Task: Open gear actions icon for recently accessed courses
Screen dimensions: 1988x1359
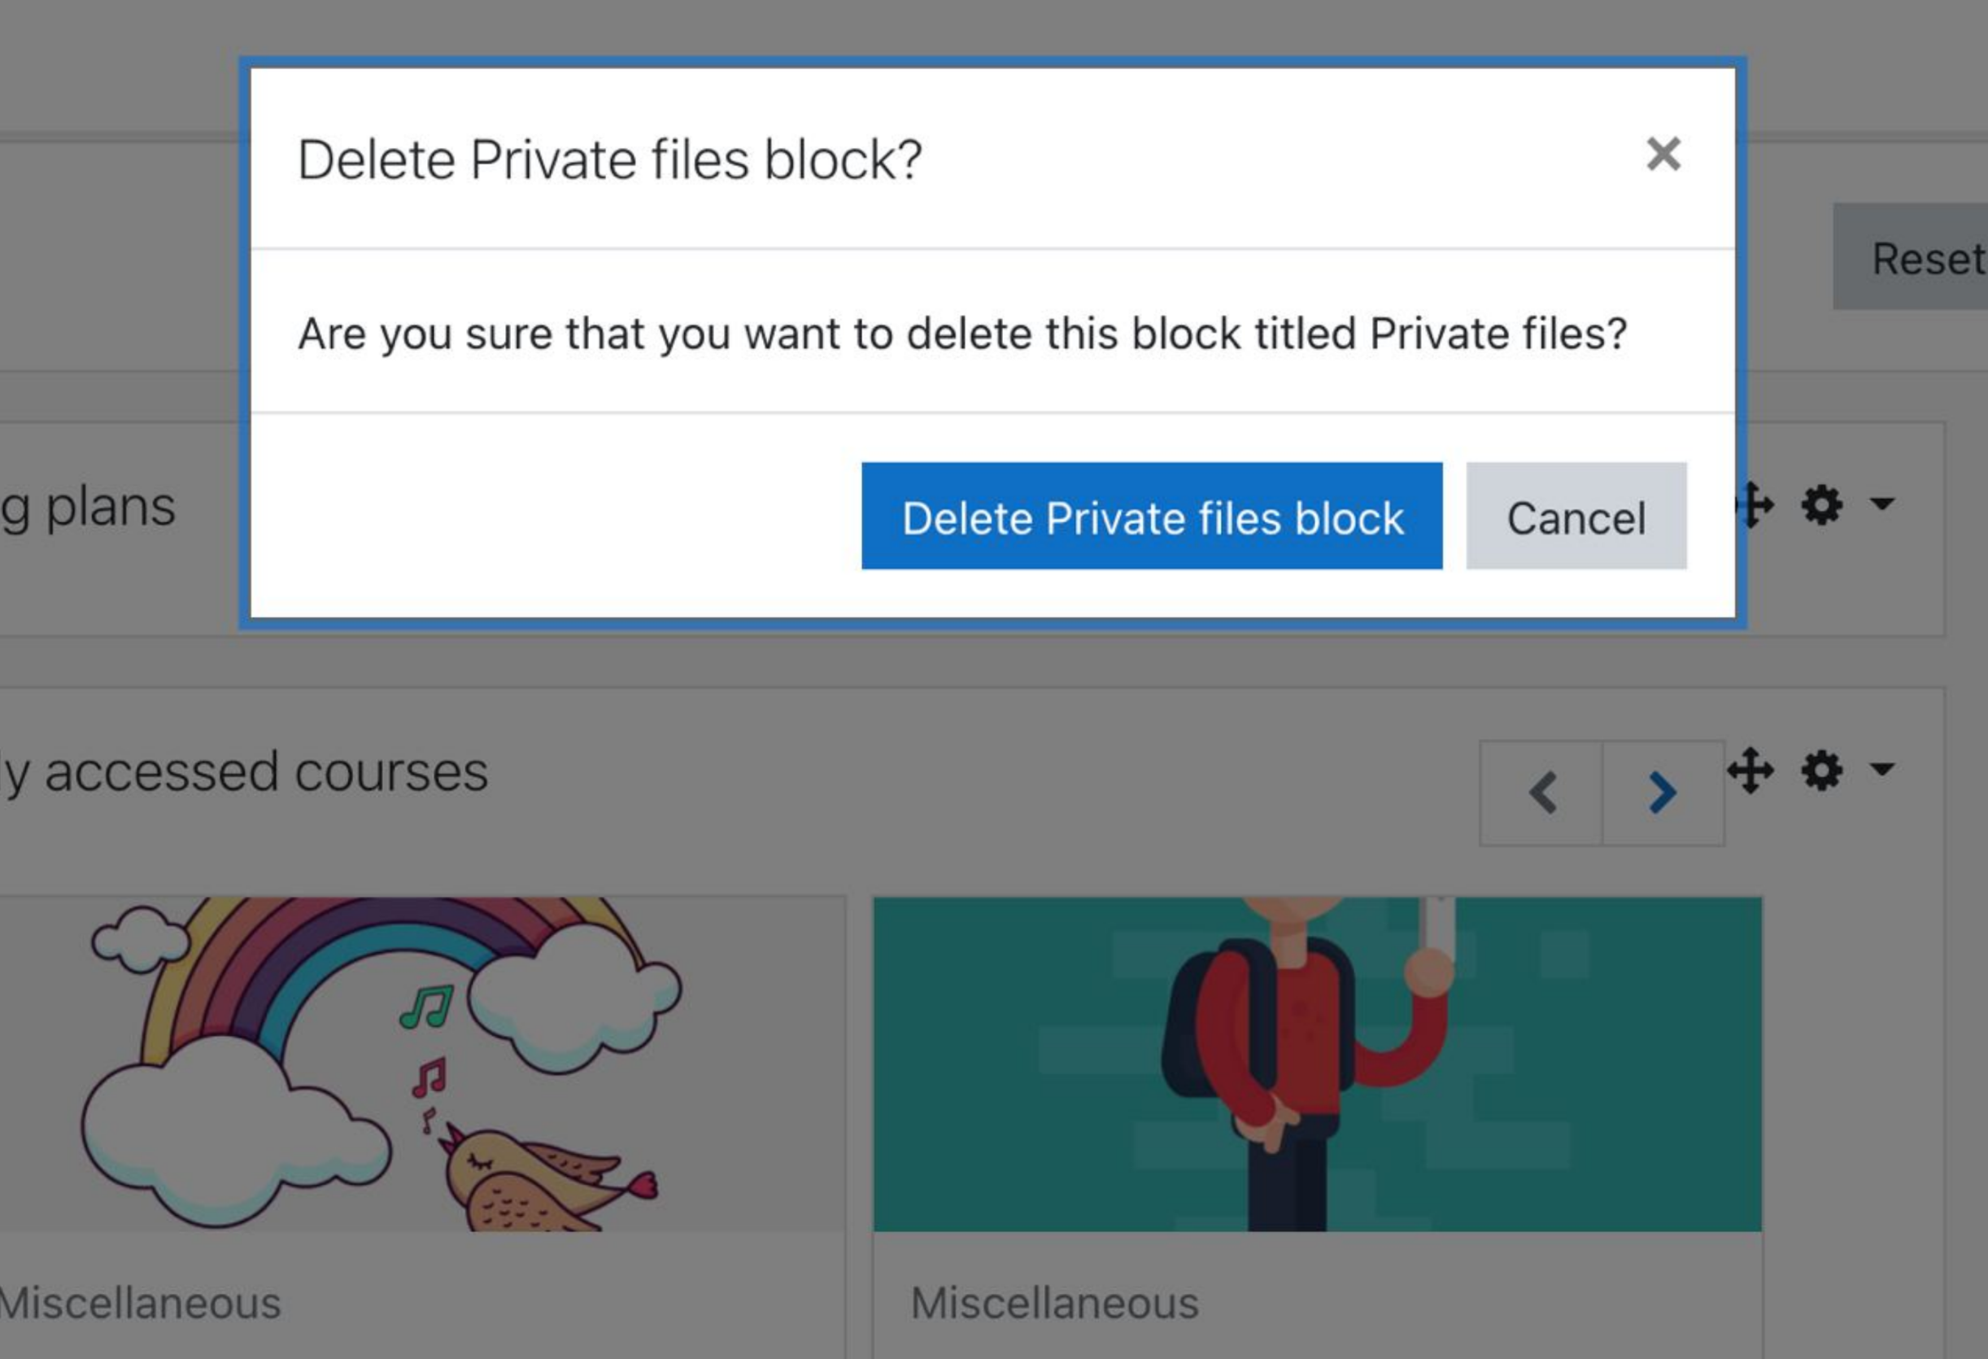Action: pyautogui.click(x=1821, y=770)
